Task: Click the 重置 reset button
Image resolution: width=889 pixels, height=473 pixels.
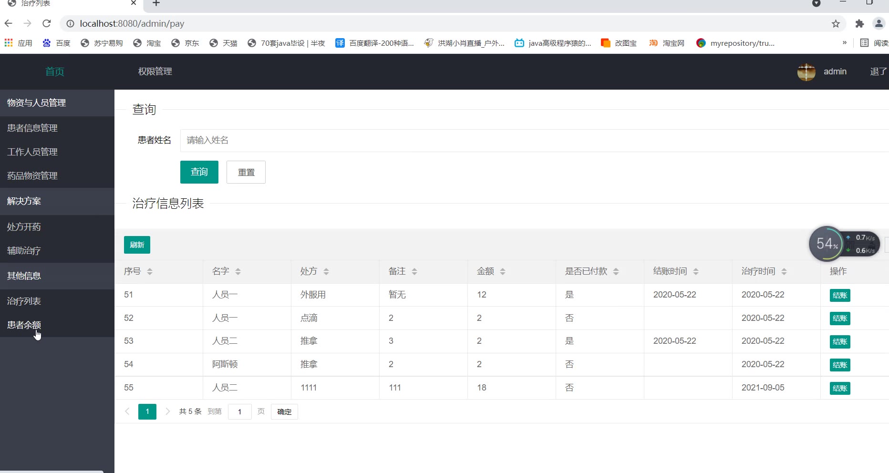Action: (x=246, y=172)
